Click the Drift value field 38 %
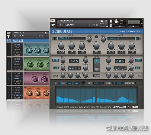Screen dimensions: 151x135 96,52
